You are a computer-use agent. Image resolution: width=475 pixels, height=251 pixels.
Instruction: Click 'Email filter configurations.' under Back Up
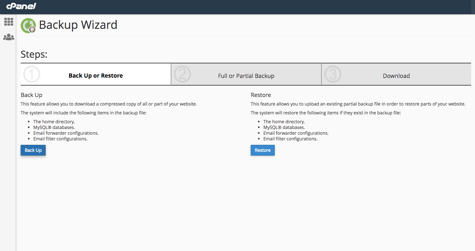[x=60, y=139]
